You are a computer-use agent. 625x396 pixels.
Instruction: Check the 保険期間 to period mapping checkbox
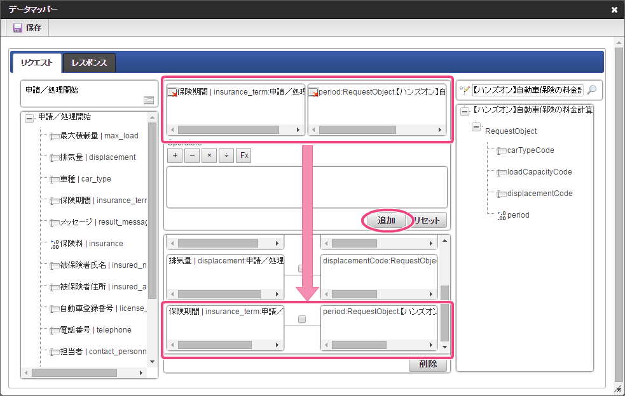click(302, 319)
